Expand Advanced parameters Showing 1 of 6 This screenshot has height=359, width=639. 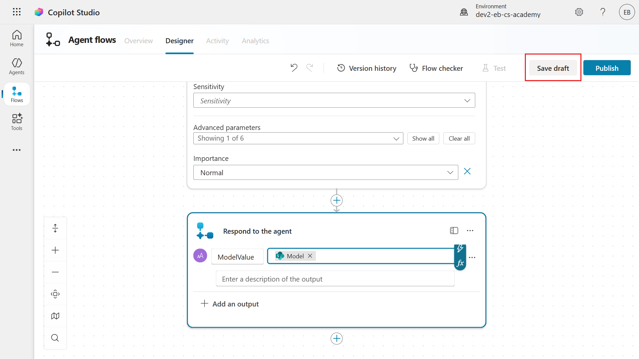click(298, 138)
